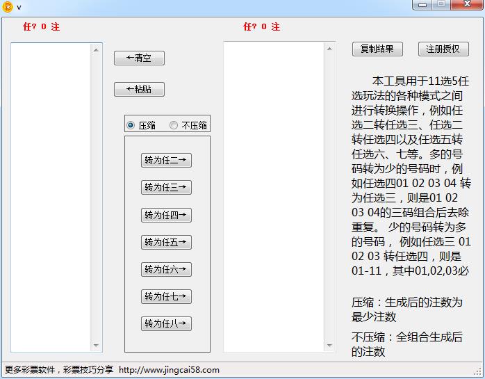Select the 压缩 radio option
Image resolution: width=485 pixels, height=379 pixels.
click(x=131, y=125)
